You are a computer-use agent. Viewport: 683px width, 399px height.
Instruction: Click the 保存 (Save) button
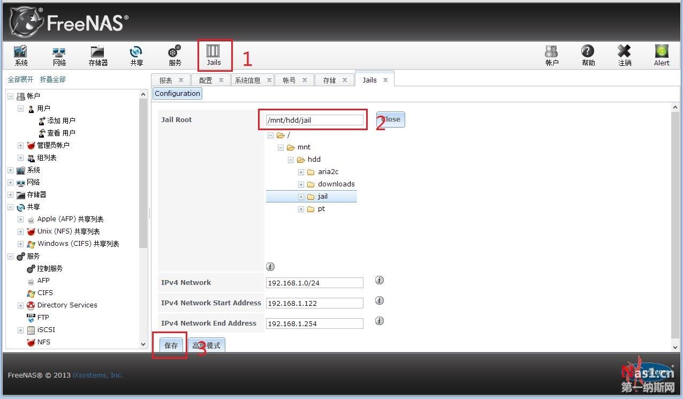pyautogui.click(x=171, y=345)
